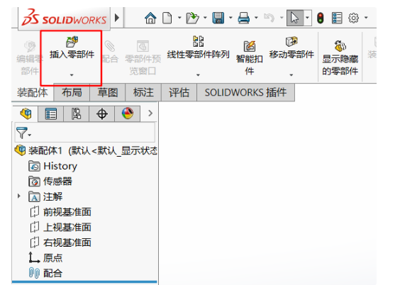Click the SOLIDWORKS logo
This screenshot has width=400, height=285.
(x=64, y=18)
